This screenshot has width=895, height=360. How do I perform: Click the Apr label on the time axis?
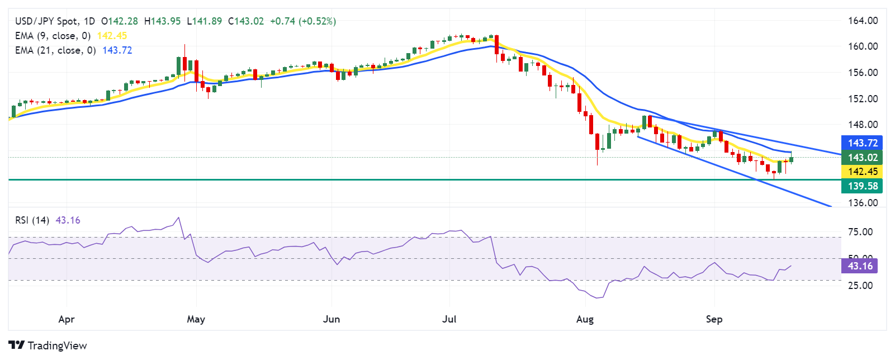pos(67,319)
